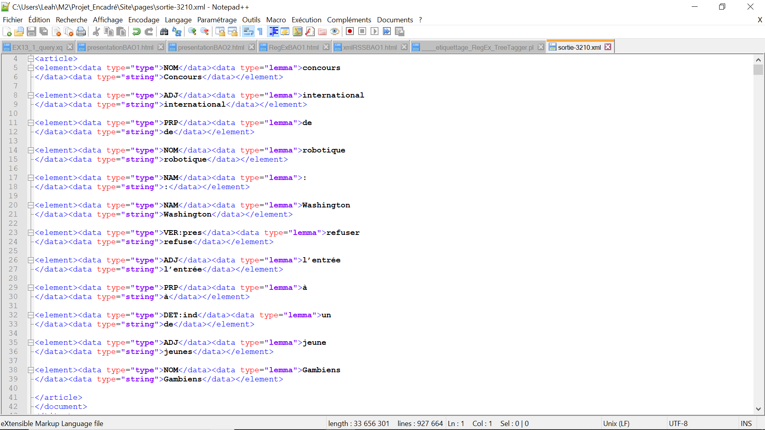Toggle the indent guide button
Screen dimensions: 765x430
tap(273, 31)
